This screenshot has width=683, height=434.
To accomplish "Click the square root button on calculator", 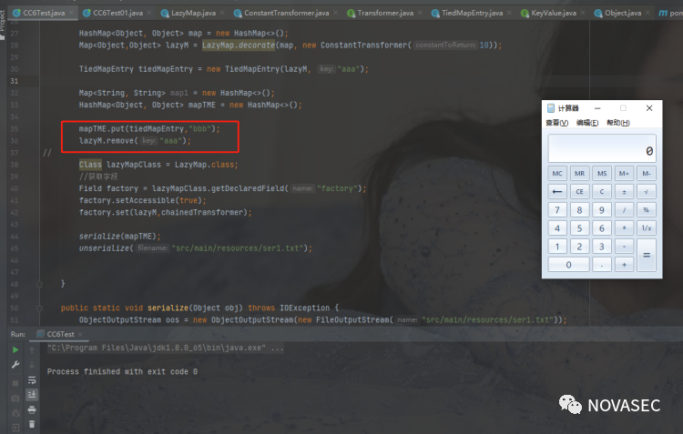I will coord(646,192).
